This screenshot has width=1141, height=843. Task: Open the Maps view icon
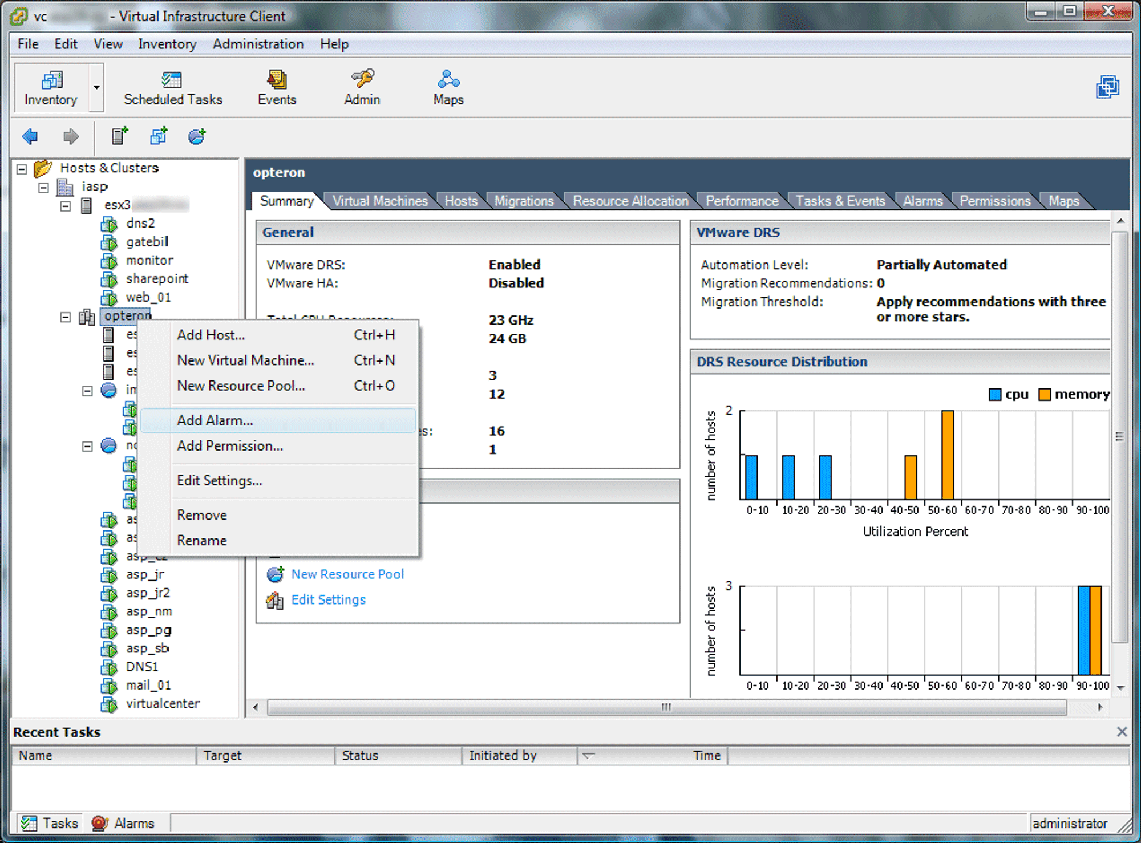pos(448,88)
